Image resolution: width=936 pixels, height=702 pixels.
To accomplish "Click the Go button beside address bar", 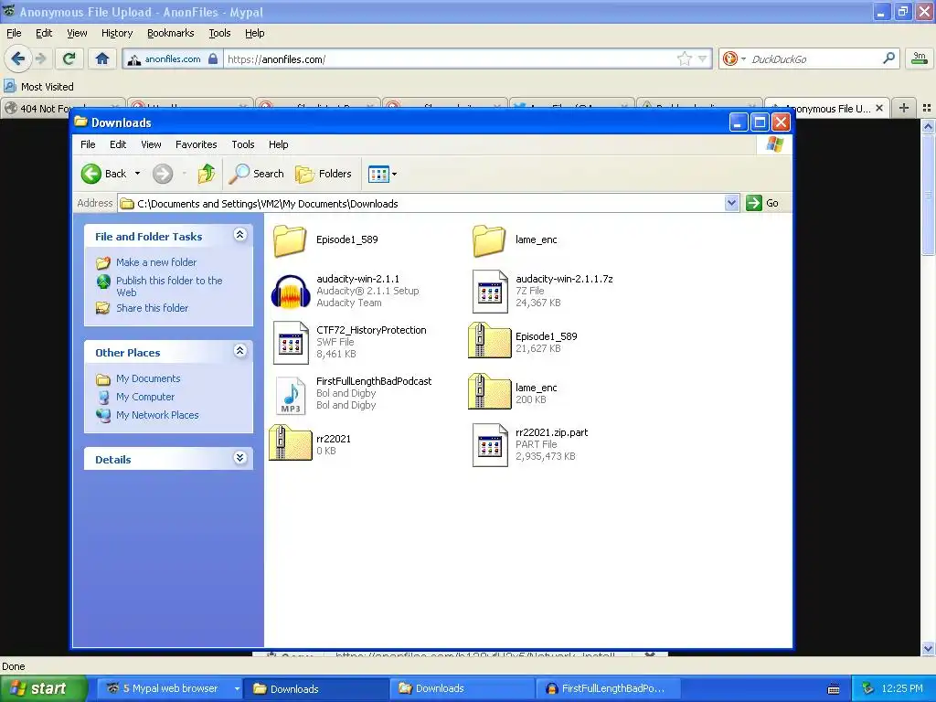I will (x=763, y=203).
